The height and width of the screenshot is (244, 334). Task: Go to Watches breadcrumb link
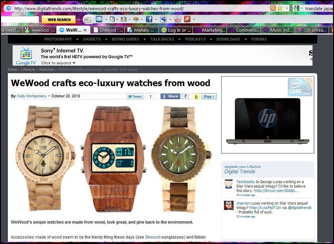pos(46,70)
